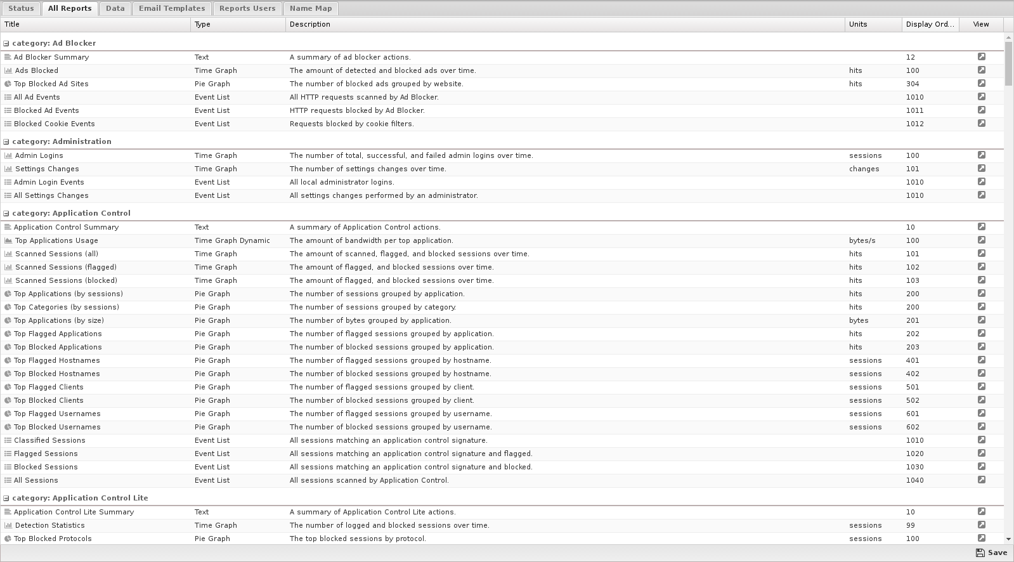Collapse the Administration category group
This screenshot has width=1014, height=562.
(x=6, y=142)
